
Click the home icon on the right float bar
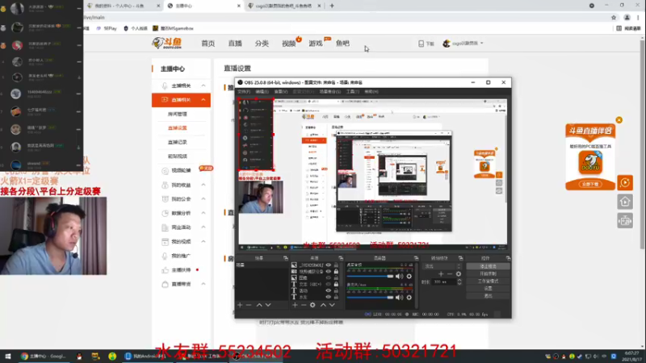pyautogui.click(x=625, y=202)
